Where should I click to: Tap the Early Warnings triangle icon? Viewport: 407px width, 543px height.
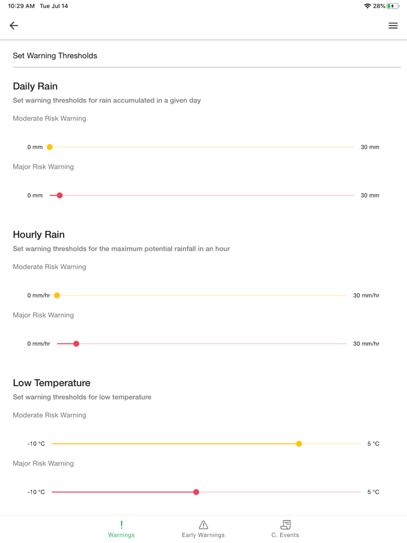point(203,524)
